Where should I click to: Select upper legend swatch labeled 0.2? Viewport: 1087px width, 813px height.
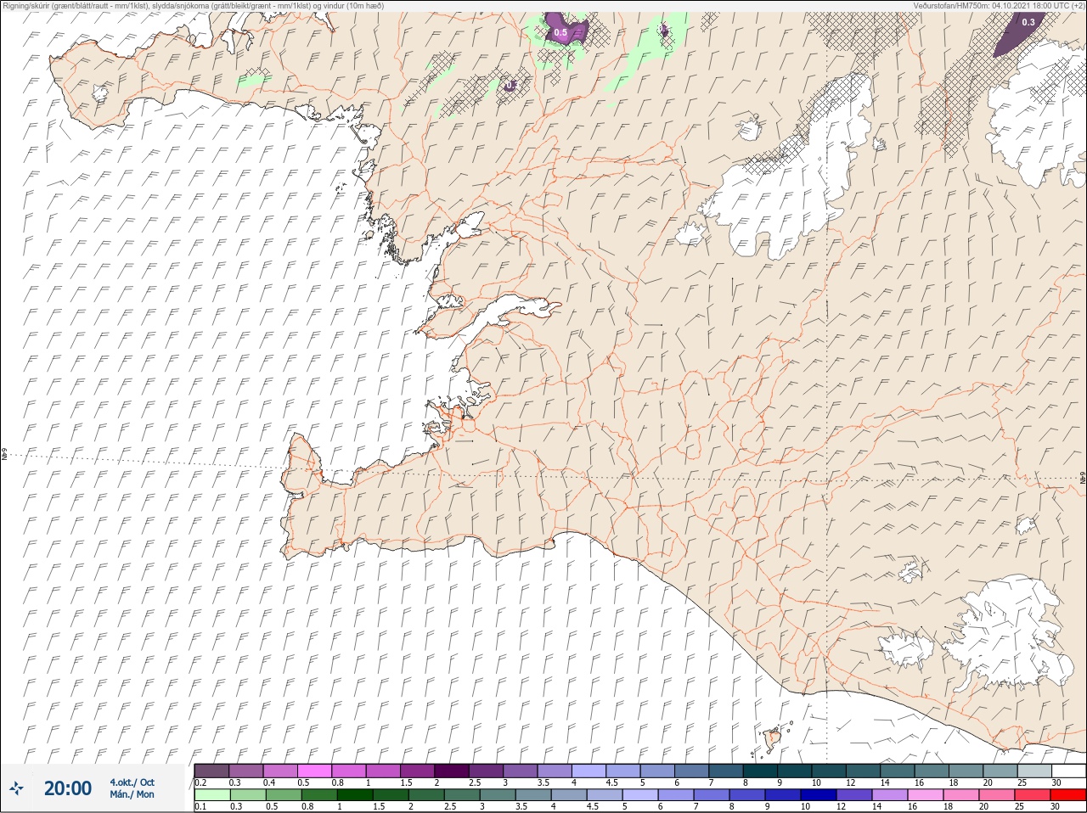tap(211, 771)
